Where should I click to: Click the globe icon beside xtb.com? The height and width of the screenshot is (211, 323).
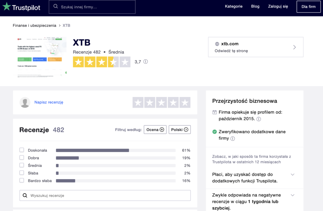point(217,44)
